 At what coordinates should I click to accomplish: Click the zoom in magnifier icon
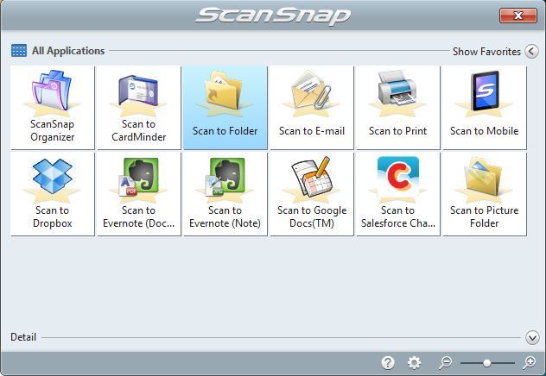(x=530, y=362)
